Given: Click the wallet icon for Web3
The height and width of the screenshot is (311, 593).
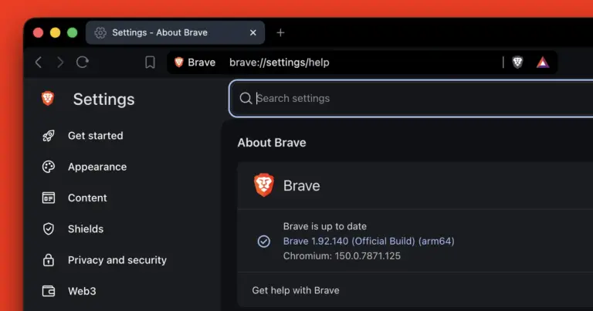Looking at the screenshot, I should tap(49, 291).
